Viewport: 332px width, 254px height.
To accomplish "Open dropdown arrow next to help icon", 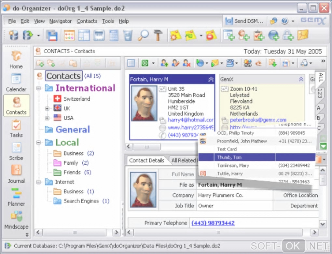I will pos(293,21).
